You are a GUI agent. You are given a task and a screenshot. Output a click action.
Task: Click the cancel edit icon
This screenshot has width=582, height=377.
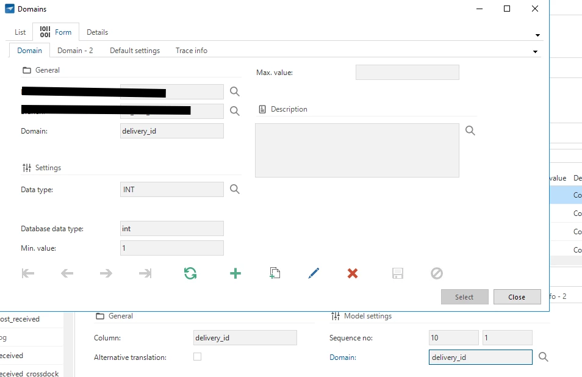point(437,273)
